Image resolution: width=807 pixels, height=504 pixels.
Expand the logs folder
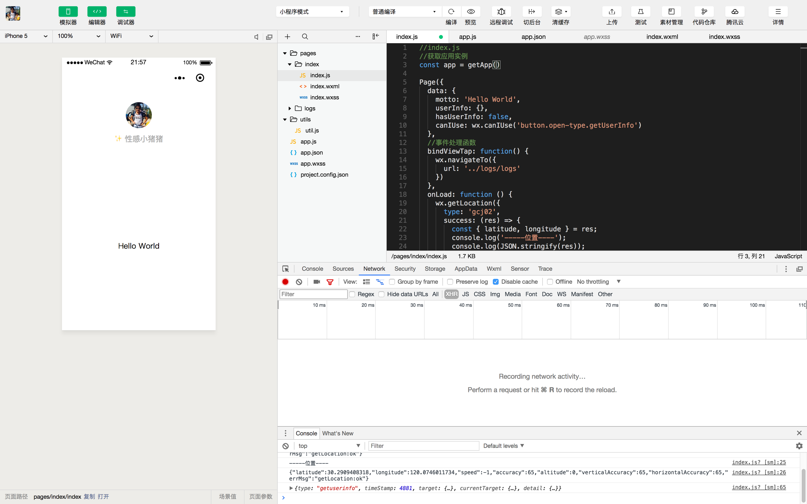pos(290,108)
